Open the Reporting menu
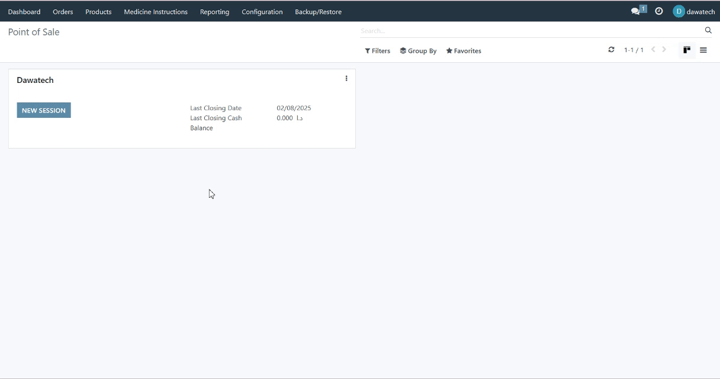This screenshot has height=379, width=720. pos(214,12)
